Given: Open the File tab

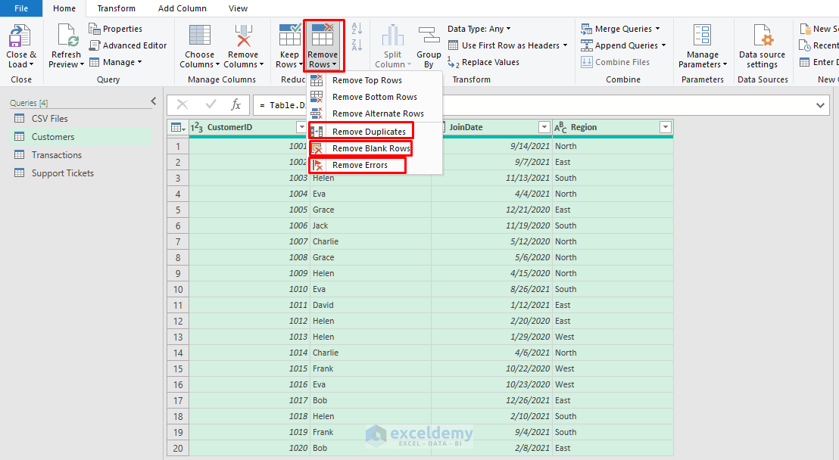Looking at the screenshot, I should click(21, 8).
